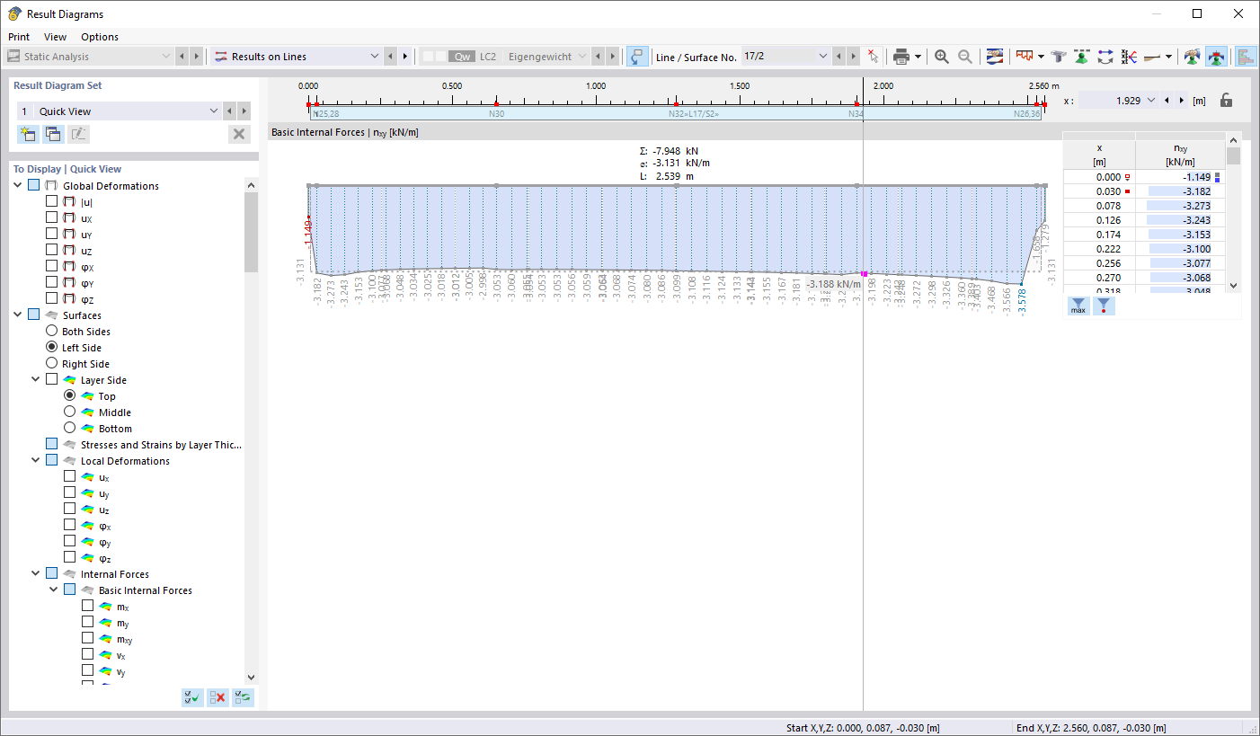Open the Line / Surface No. dropdown
Viewport: 1260px width, 736px height.
(x=823, y=55)
